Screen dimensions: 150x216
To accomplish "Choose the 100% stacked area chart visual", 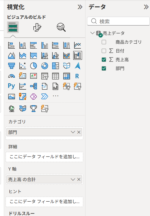I will pyautogui.click(x=34, y=55).
